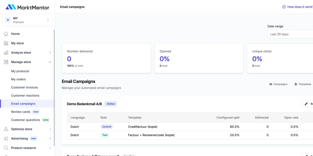Open the acr Premium account switcher
The image size is (313, 156).
27,20
